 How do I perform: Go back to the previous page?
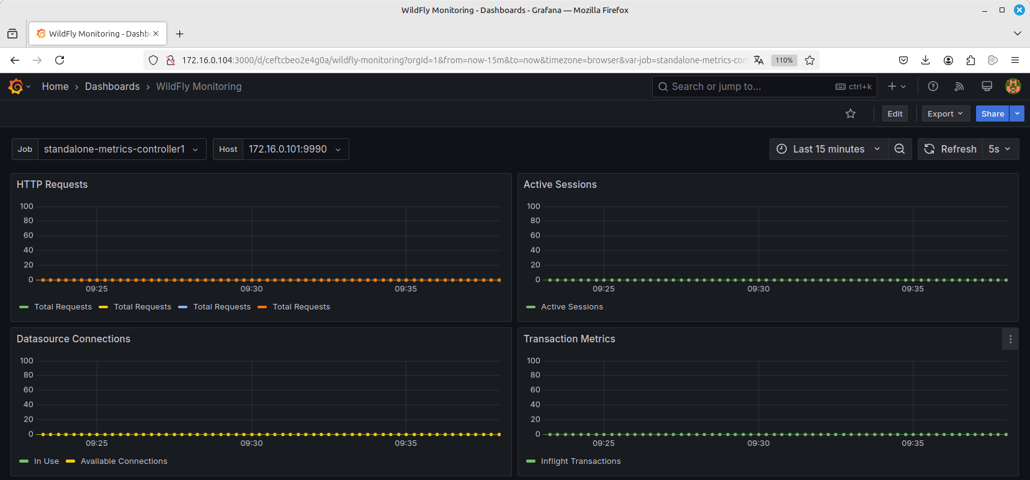[x=15, y=60]
